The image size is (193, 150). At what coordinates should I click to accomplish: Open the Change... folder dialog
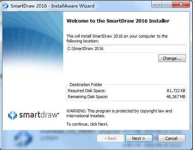coord(172,58)
